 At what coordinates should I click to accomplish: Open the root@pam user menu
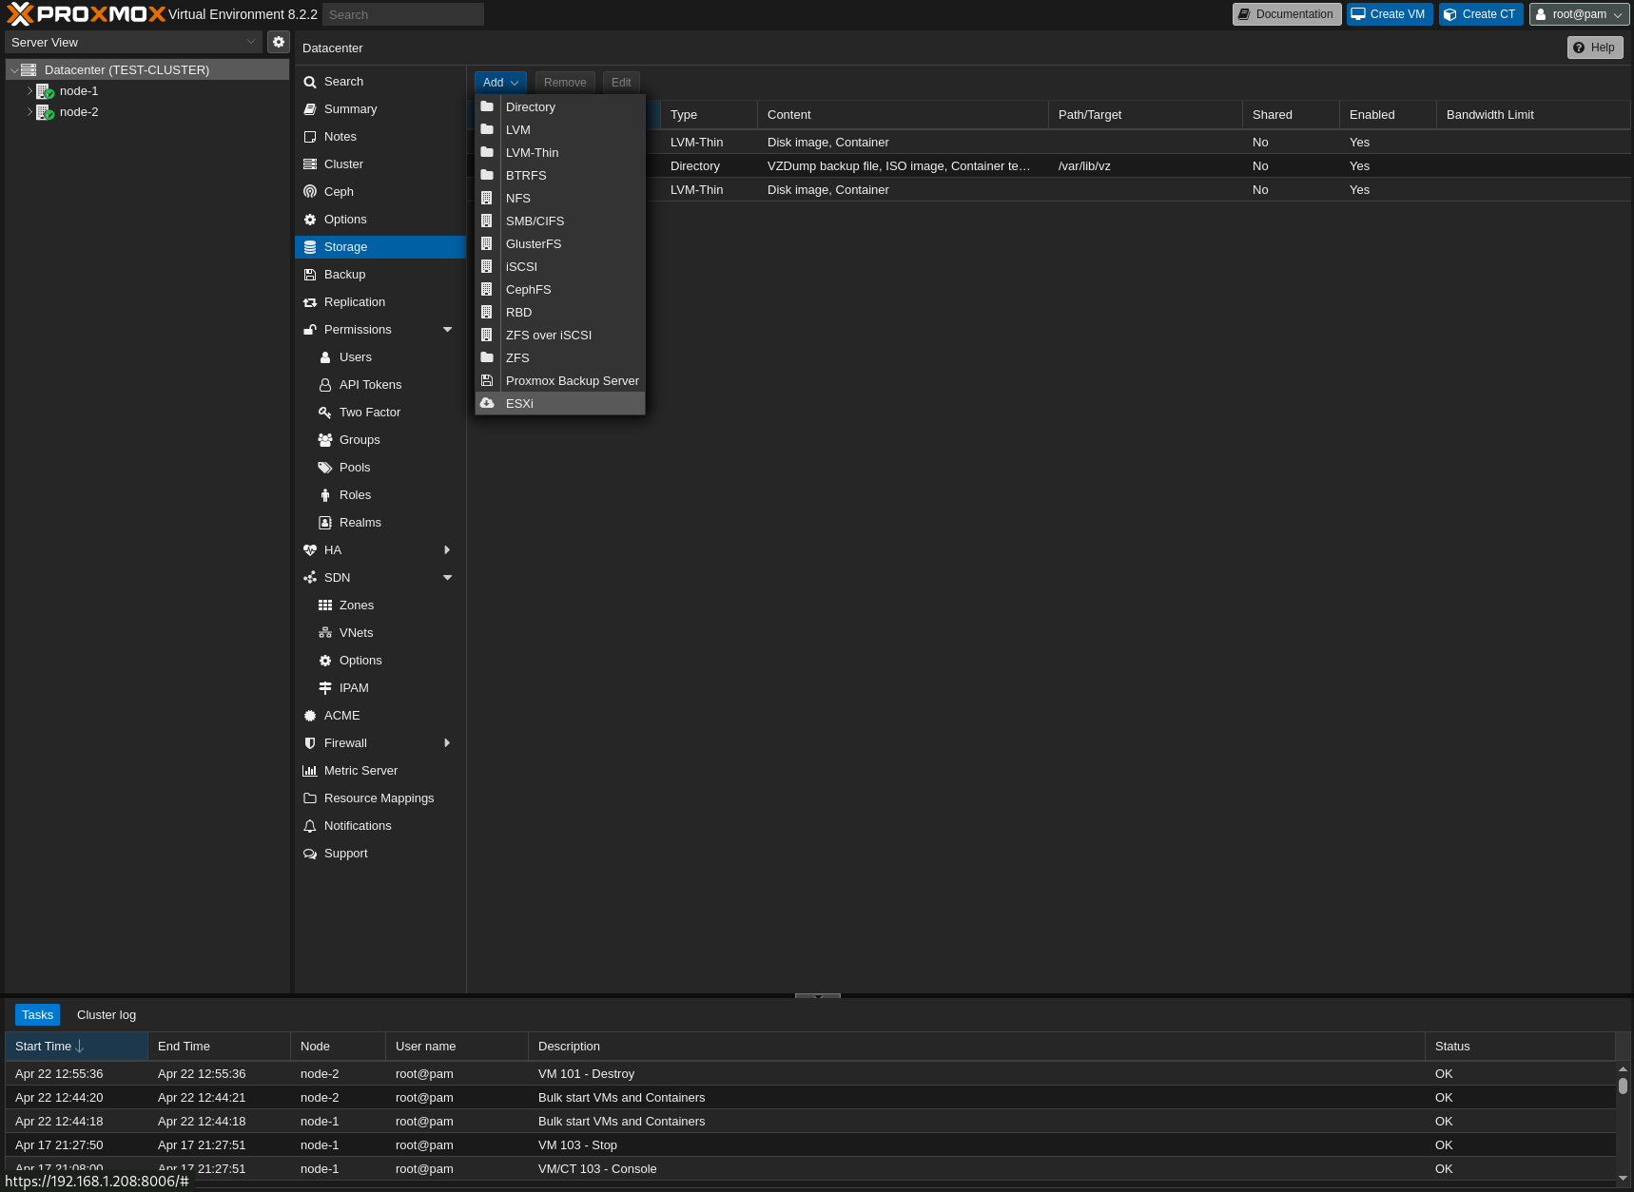[1579, 14]
